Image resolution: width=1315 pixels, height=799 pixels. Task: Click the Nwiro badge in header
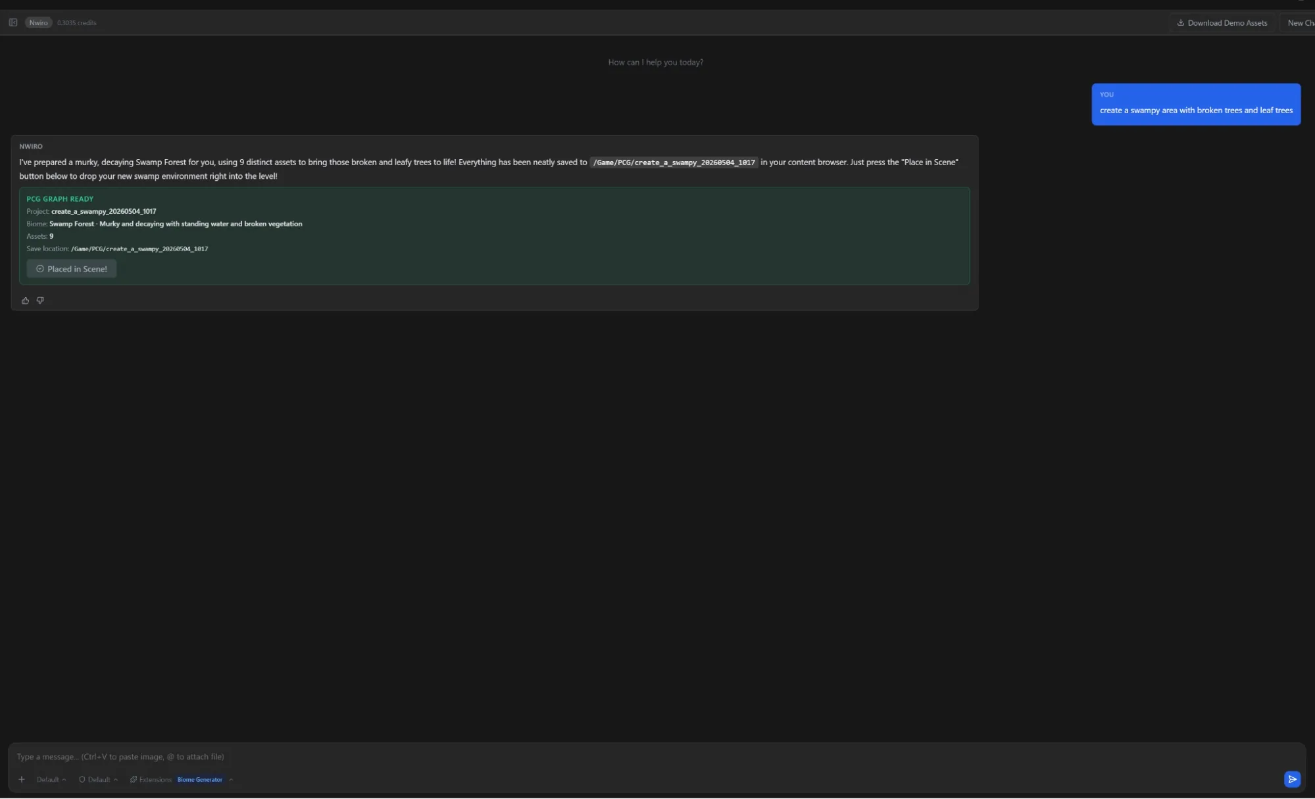(x=39, y=22)
